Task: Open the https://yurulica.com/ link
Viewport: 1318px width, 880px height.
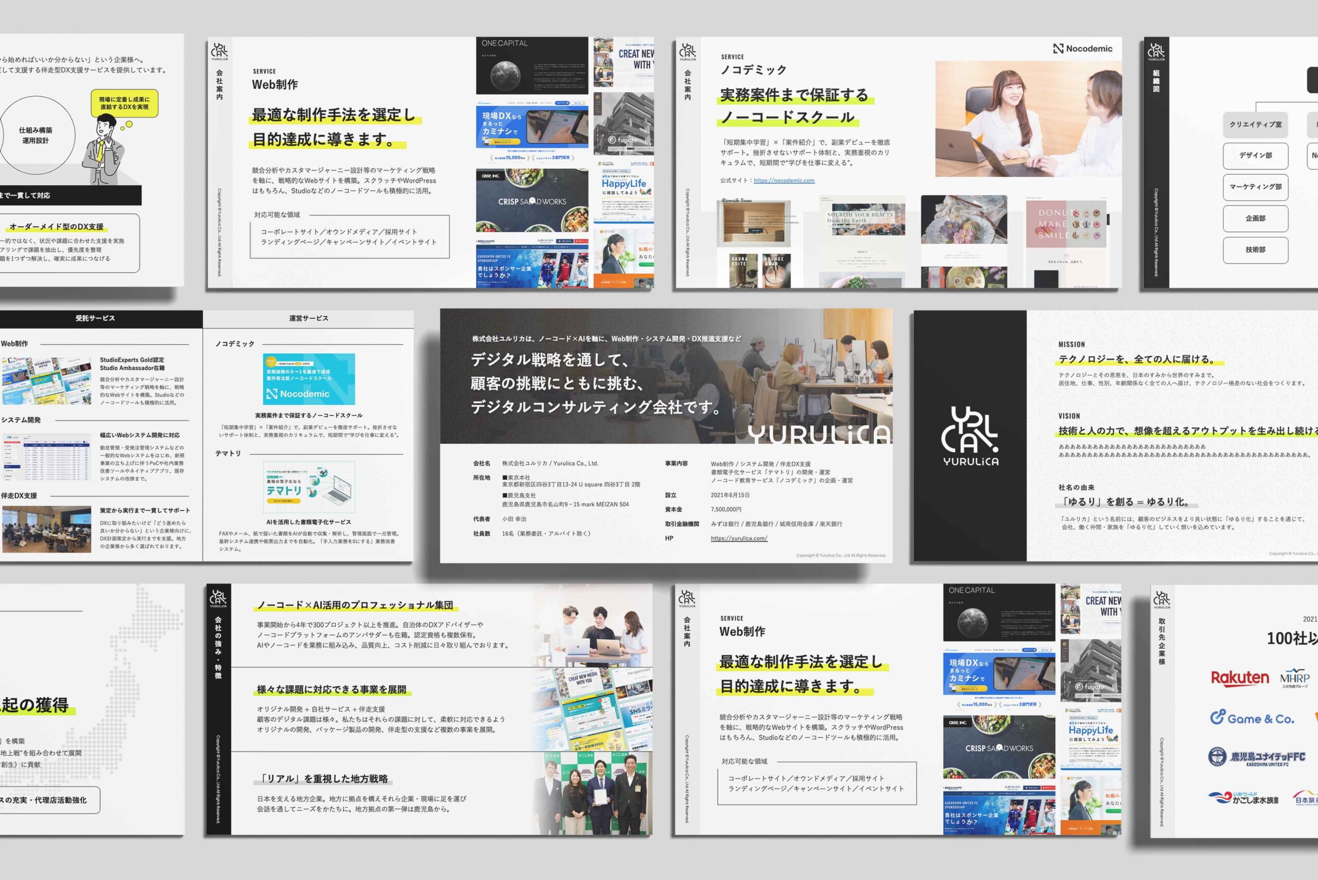Action: point(739,538)
